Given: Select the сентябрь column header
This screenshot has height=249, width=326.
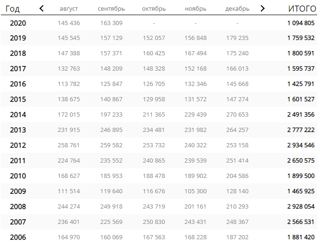Looking at the screenshot, I should pyautogui.click(x=111, y=9).
